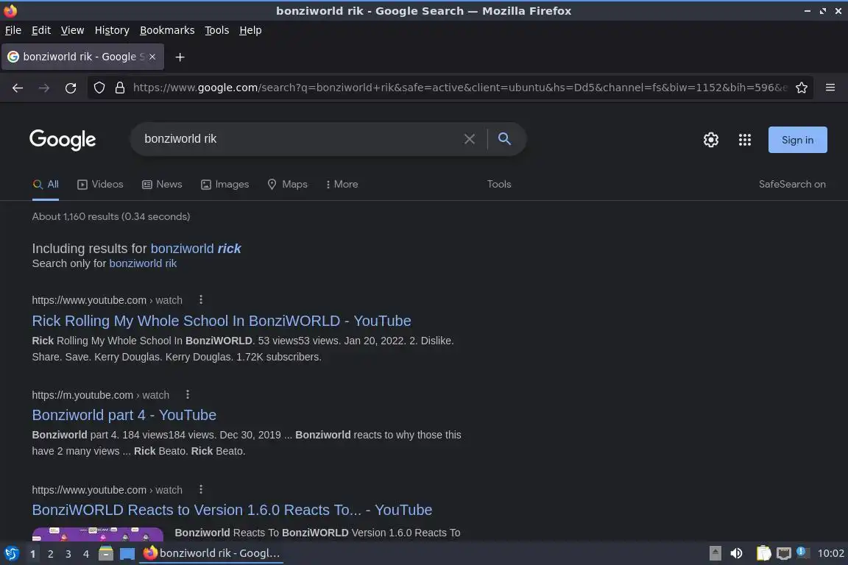Close the bonziworld rik tab
The image size is (848, 565).
(152, 57)
